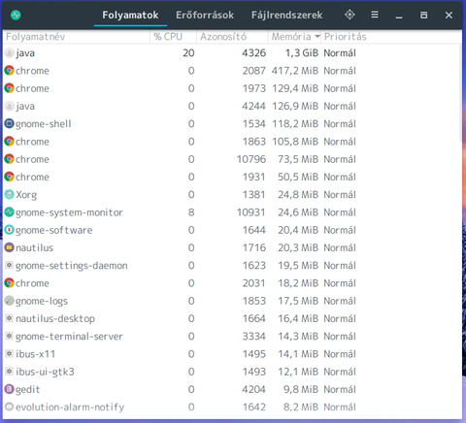The width and height of the screenshot is (466, 423).
Task: Switch to the Fájlrendszerek tab
Action: tap(287, 16)
